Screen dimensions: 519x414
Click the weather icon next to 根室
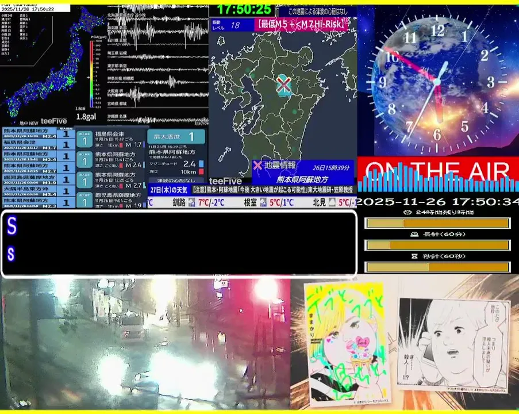(263, 202)
